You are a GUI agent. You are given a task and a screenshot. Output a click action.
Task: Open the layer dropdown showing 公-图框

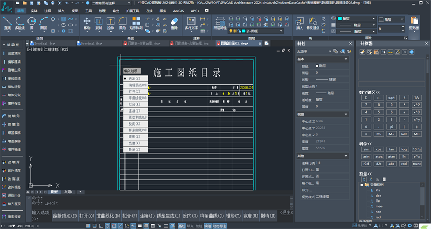tap(255, 31)
